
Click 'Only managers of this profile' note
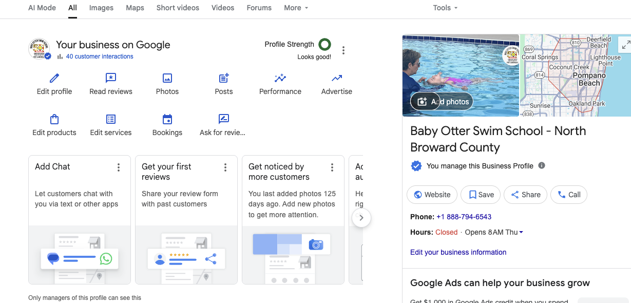85,298
